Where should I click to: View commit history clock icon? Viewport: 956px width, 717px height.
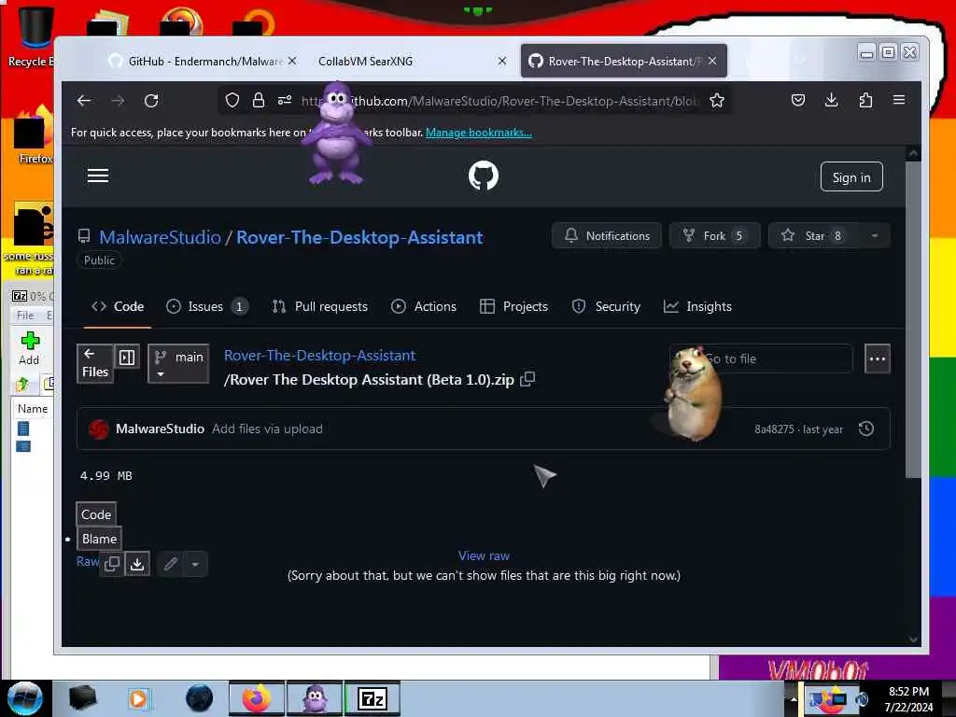[865, 429]
